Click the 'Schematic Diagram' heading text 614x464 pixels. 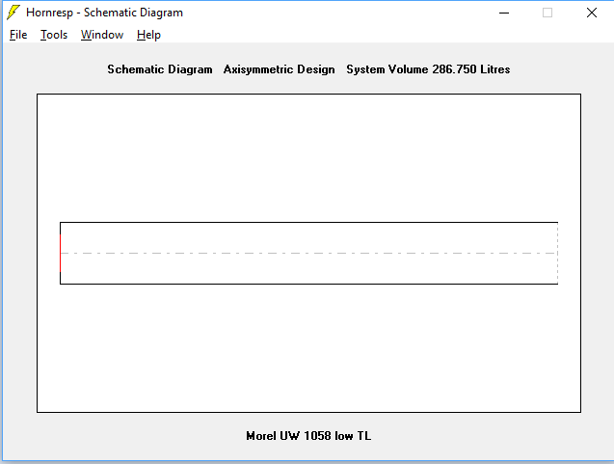[x=160, y=69]
